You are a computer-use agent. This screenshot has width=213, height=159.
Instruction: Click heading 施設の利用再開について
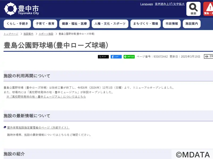pos(27,76)
